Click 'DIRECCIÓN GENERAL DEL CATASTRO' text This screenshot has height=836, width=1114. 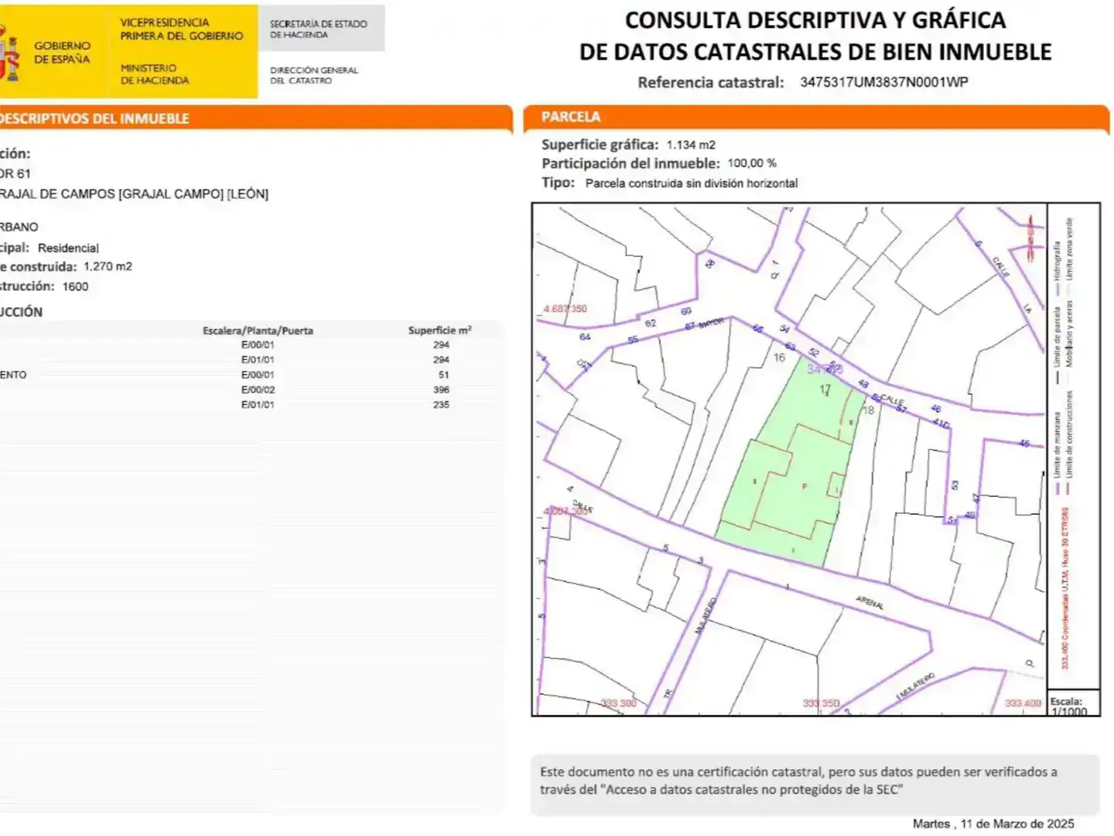pos(314,75)
